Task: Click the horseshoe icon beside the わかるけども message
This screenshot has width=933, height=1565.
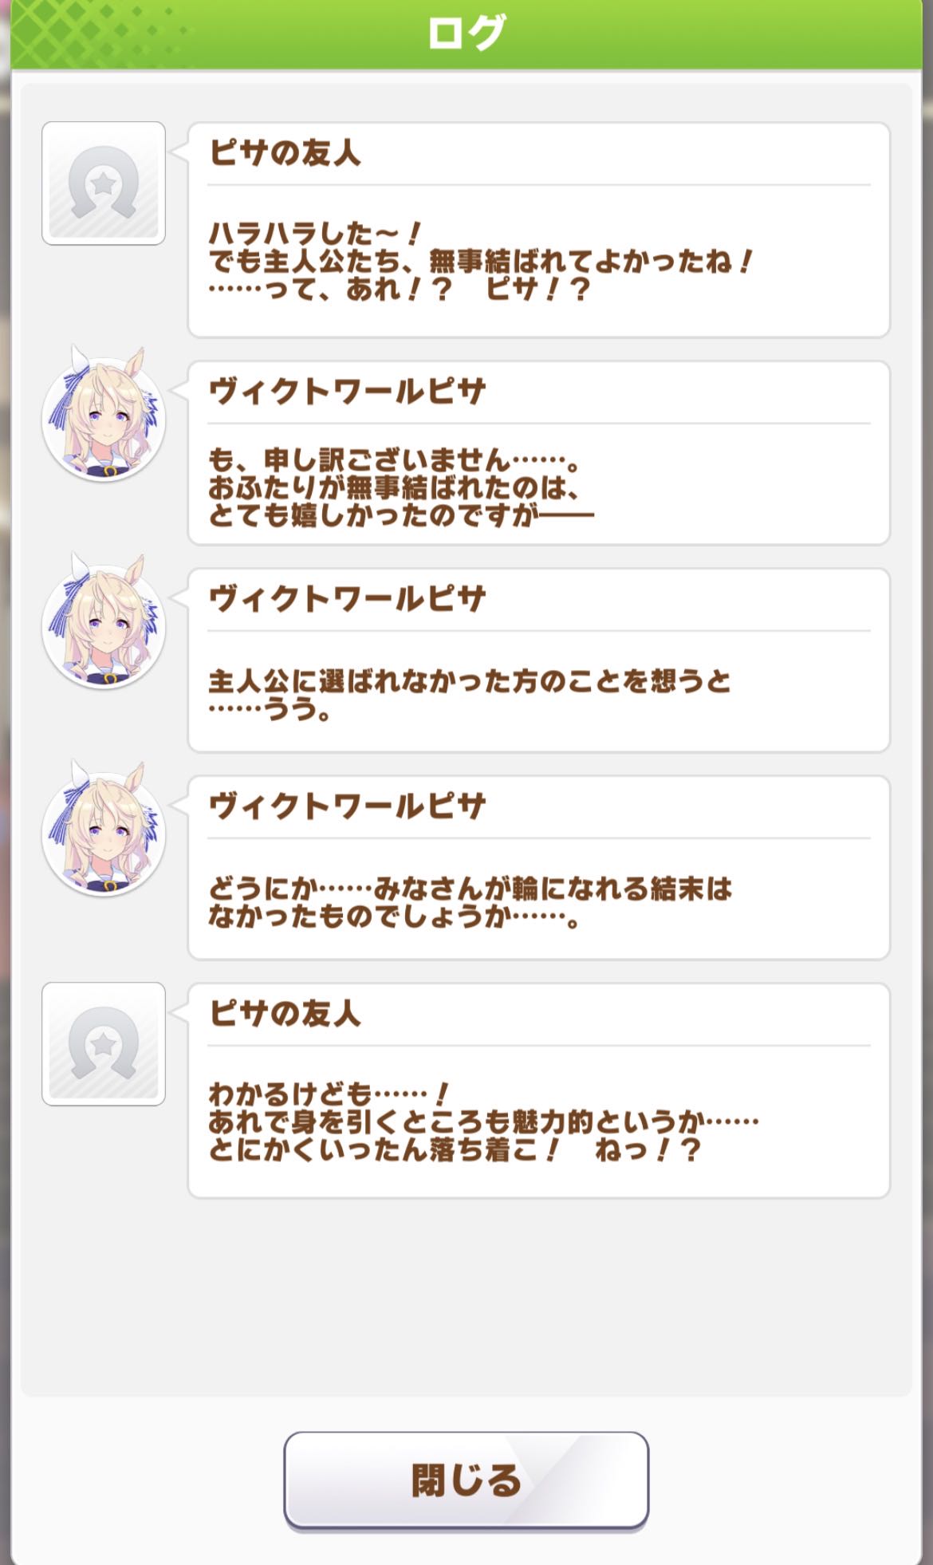Action: [x=104, y=1044]
